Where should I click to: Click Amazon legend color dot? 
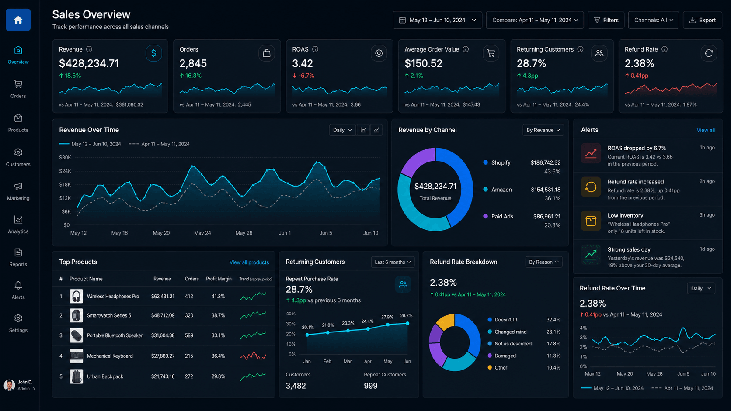tap(485, 190)
